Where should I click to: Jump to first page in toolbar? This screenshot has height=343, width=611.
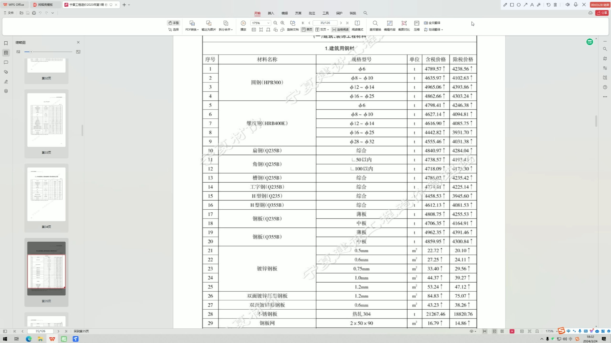[x=303, y=23]
